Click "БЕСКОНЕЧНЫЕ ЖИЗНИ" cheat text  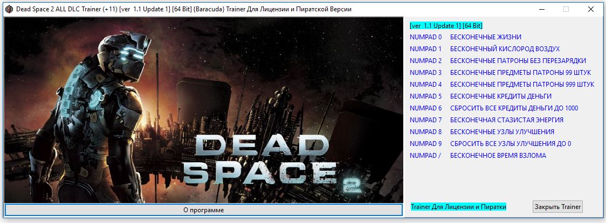coord(486,37)
